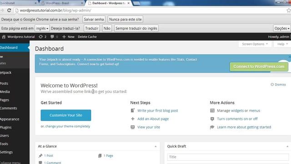Screen dimensions: 291x164
Task: Open a new browser tab
Action: click(136, 3)
